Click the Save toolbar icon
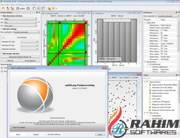 click(x=8, y=8)
